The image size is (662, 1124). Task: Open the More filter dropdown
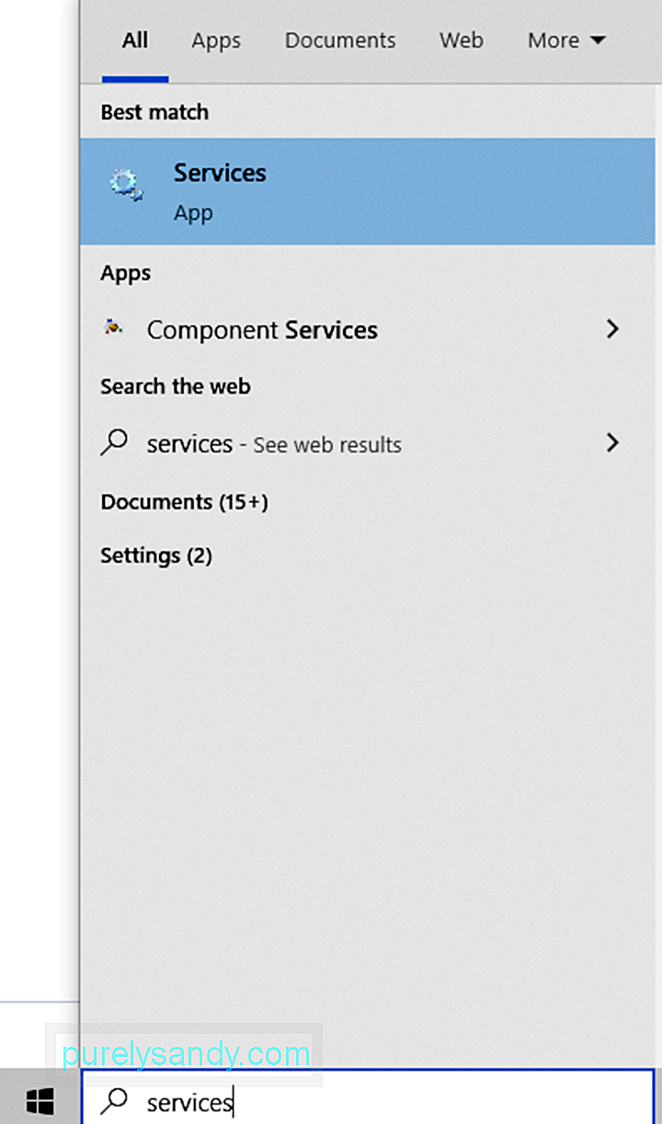[566, 40]
